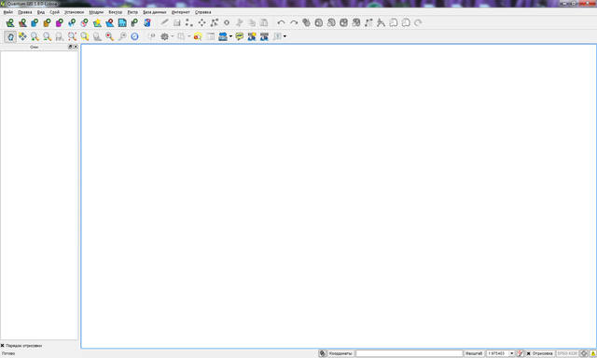
Task: Click the Zoom Full extent icon
Action: pyautogui.click(x=72, y=36)
